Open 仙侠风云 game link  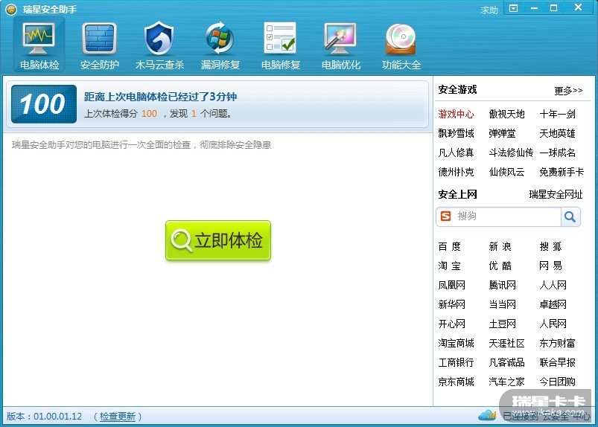click(x=507, y=172)
